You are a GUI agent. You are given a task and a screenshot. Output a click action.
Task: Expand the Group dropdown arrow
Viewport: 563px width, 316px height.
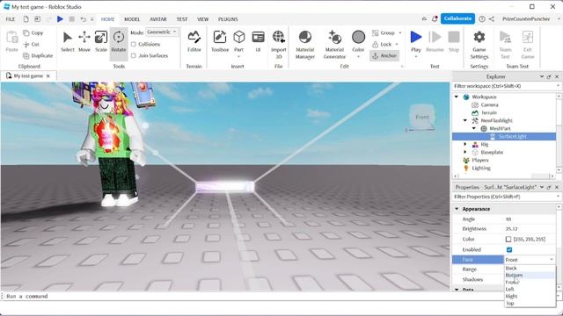click(x=400, y=33)
